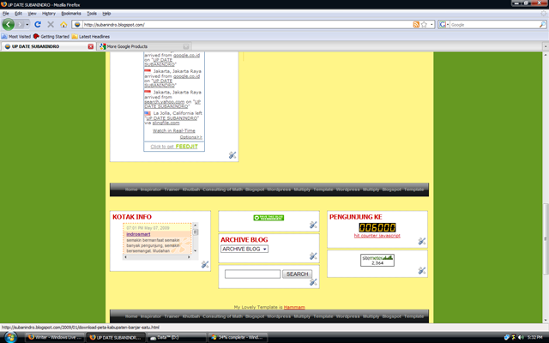The width and height of the screenshot is (549, 343).
Task: Click the KOTAK INFO chat box horizontal scrollbar
Action: (x=157, y=257)
